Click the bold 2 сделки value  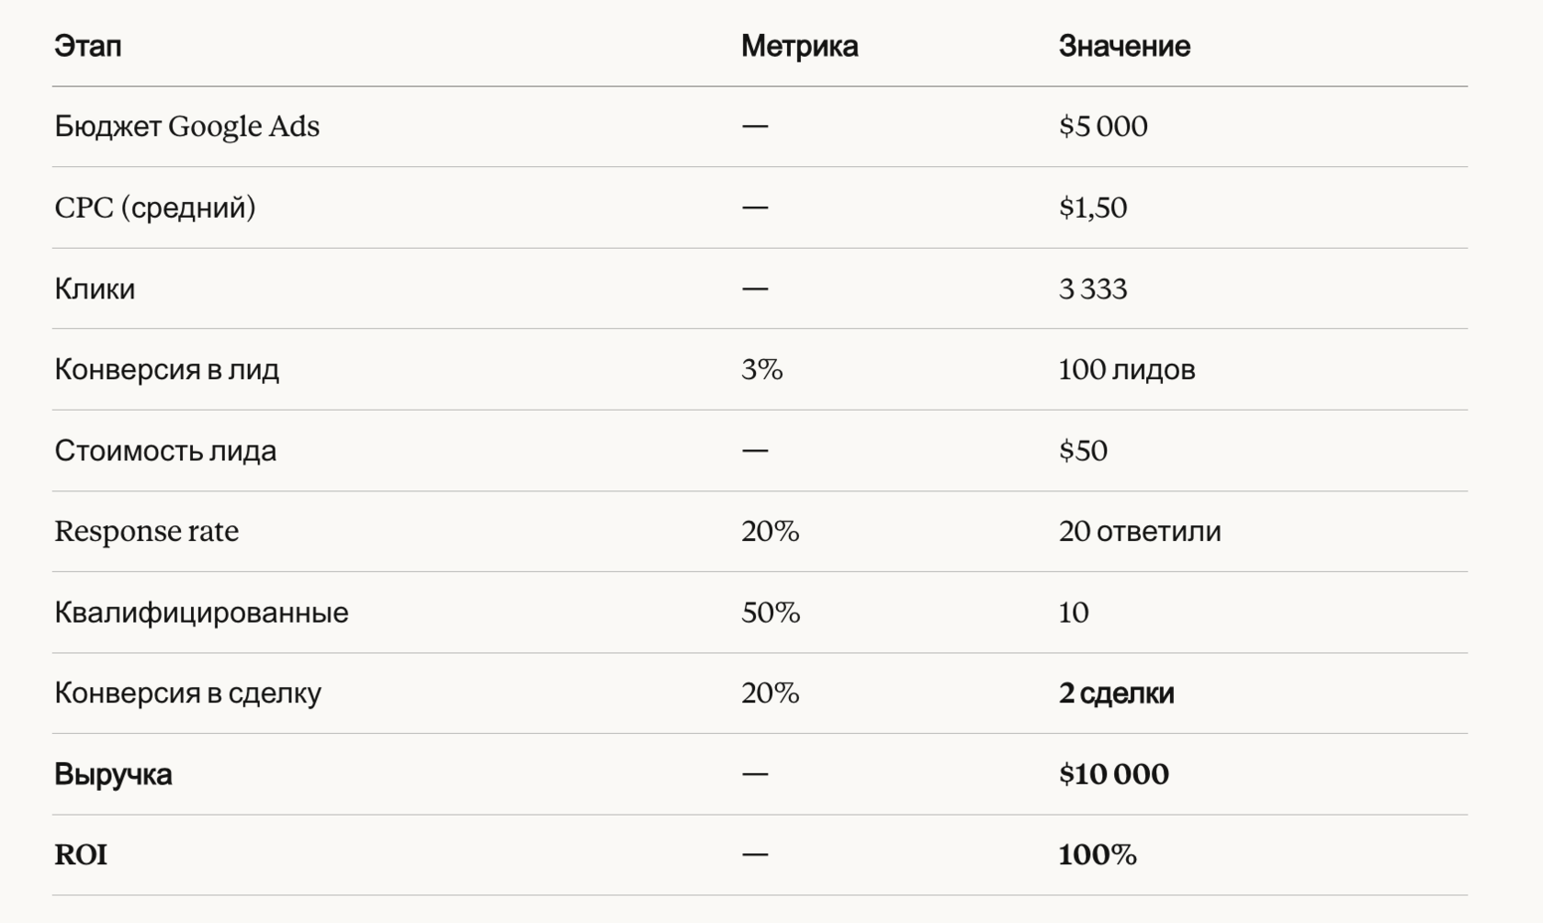tap(1116, 692)
